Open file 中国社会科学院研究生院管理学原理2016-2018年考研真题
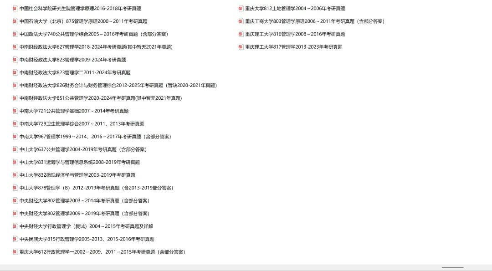This screenshot has height=271, width=492. click(80, 9)
